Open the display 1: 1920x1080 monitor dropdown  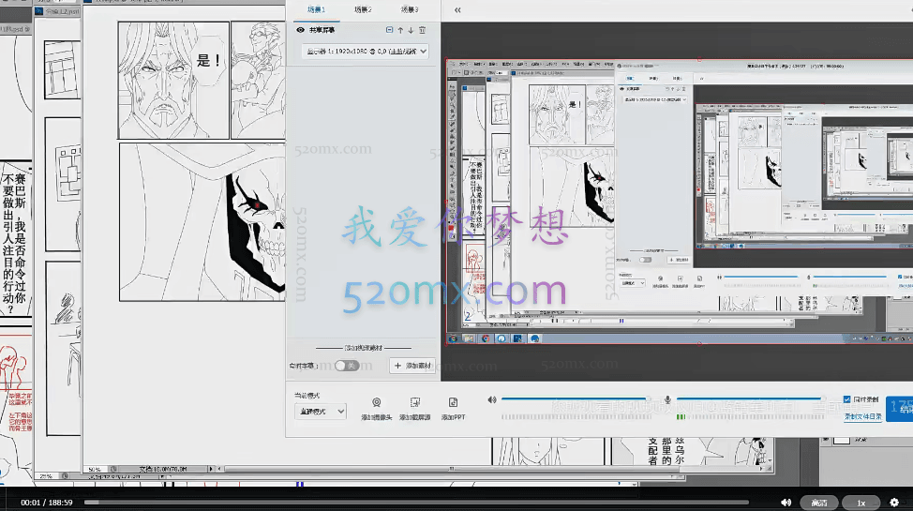pos(365,52)
